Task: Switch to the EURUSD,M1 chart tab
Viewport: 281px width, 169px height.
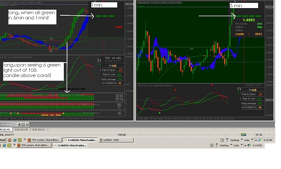Action: coord(6,129)
